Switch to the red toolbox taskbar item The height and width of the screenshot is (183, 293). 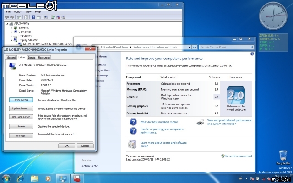(77, 178)
